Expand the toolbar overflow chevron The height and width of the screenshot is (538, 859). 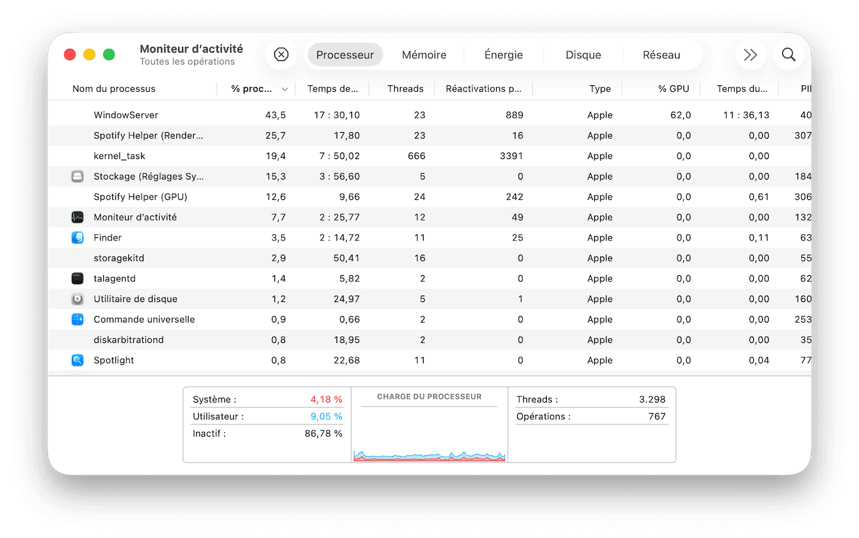750,55
